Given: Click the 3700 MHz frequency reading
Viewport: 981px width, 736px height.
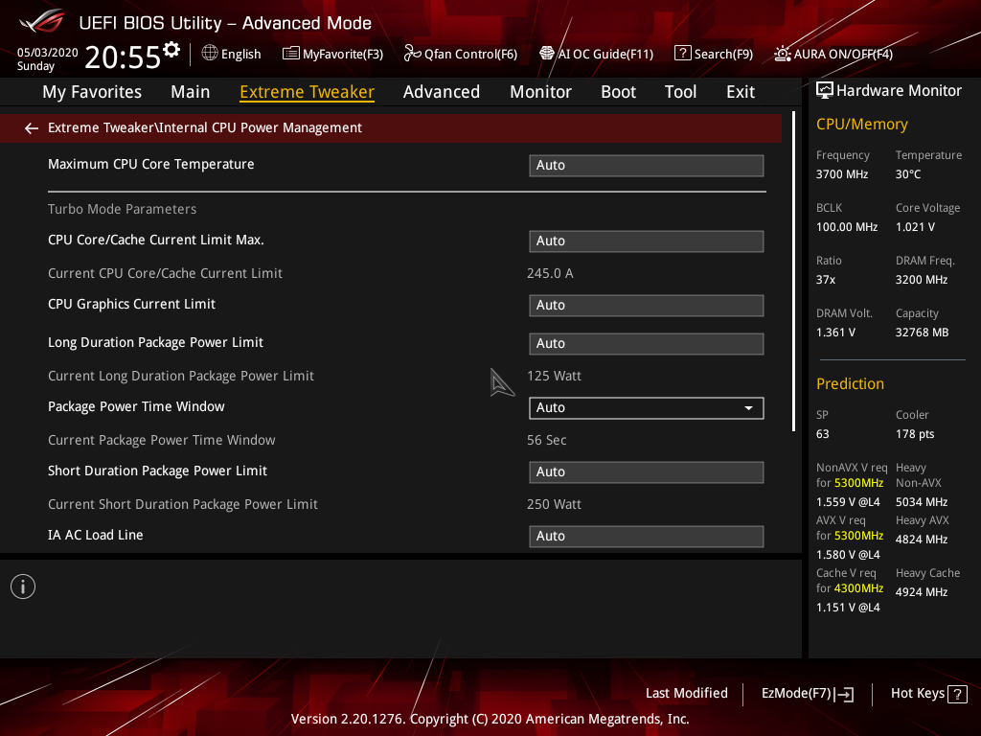Looking at the screenshot, I should click(842, 174).
